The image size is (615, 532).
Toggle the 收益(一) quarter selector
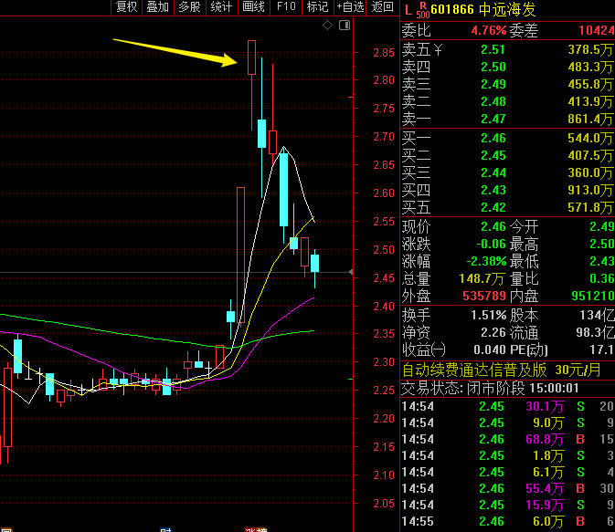coord(424,350)
